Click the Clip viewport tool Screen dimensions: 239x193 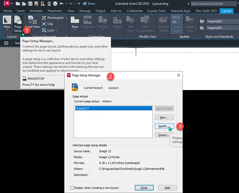pos(47,24)
